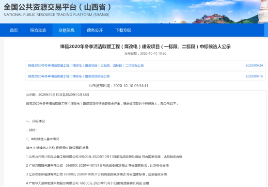
Task: Click the row for 广东华天成新能源科技股份有限公司
Action: pos(88,183)
